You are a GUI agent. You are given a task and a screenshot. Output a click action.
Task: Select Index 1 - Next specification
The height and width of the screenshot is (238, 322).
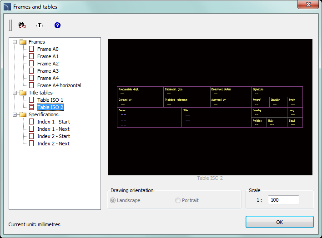point(53,129)
